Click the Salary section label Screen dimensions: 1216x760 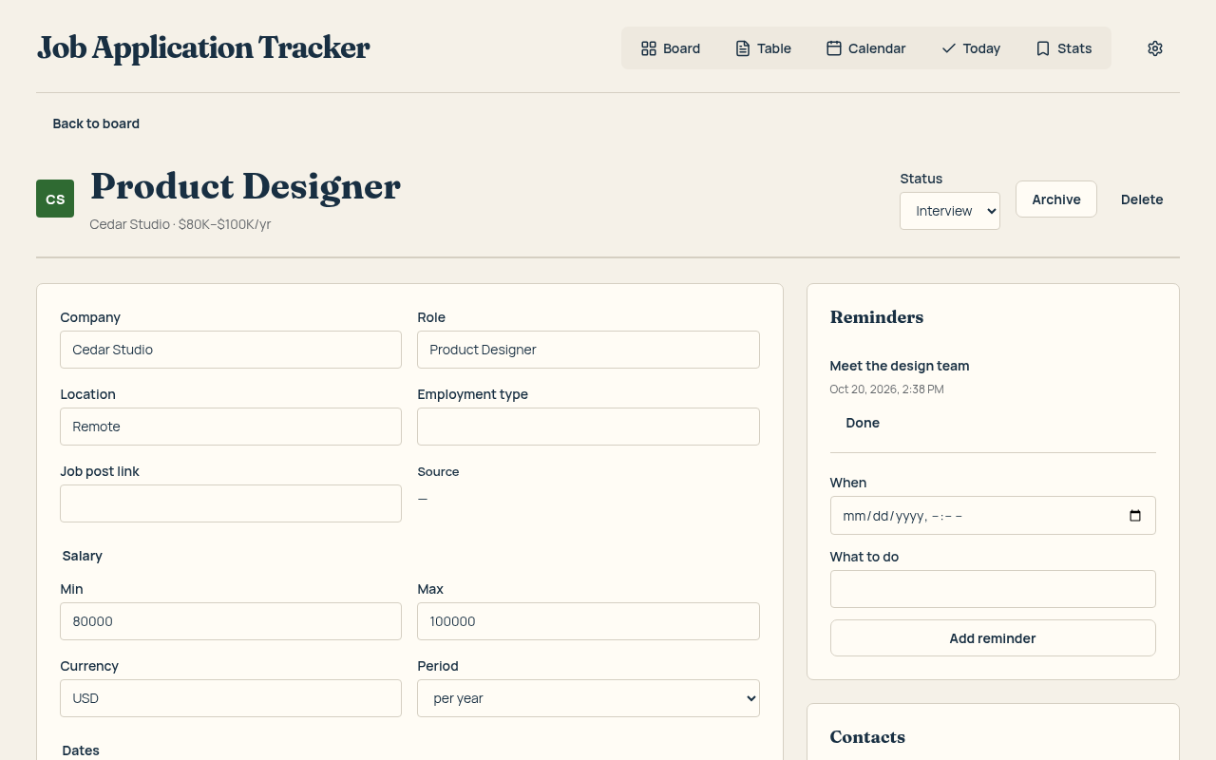[x=83, y=556]
